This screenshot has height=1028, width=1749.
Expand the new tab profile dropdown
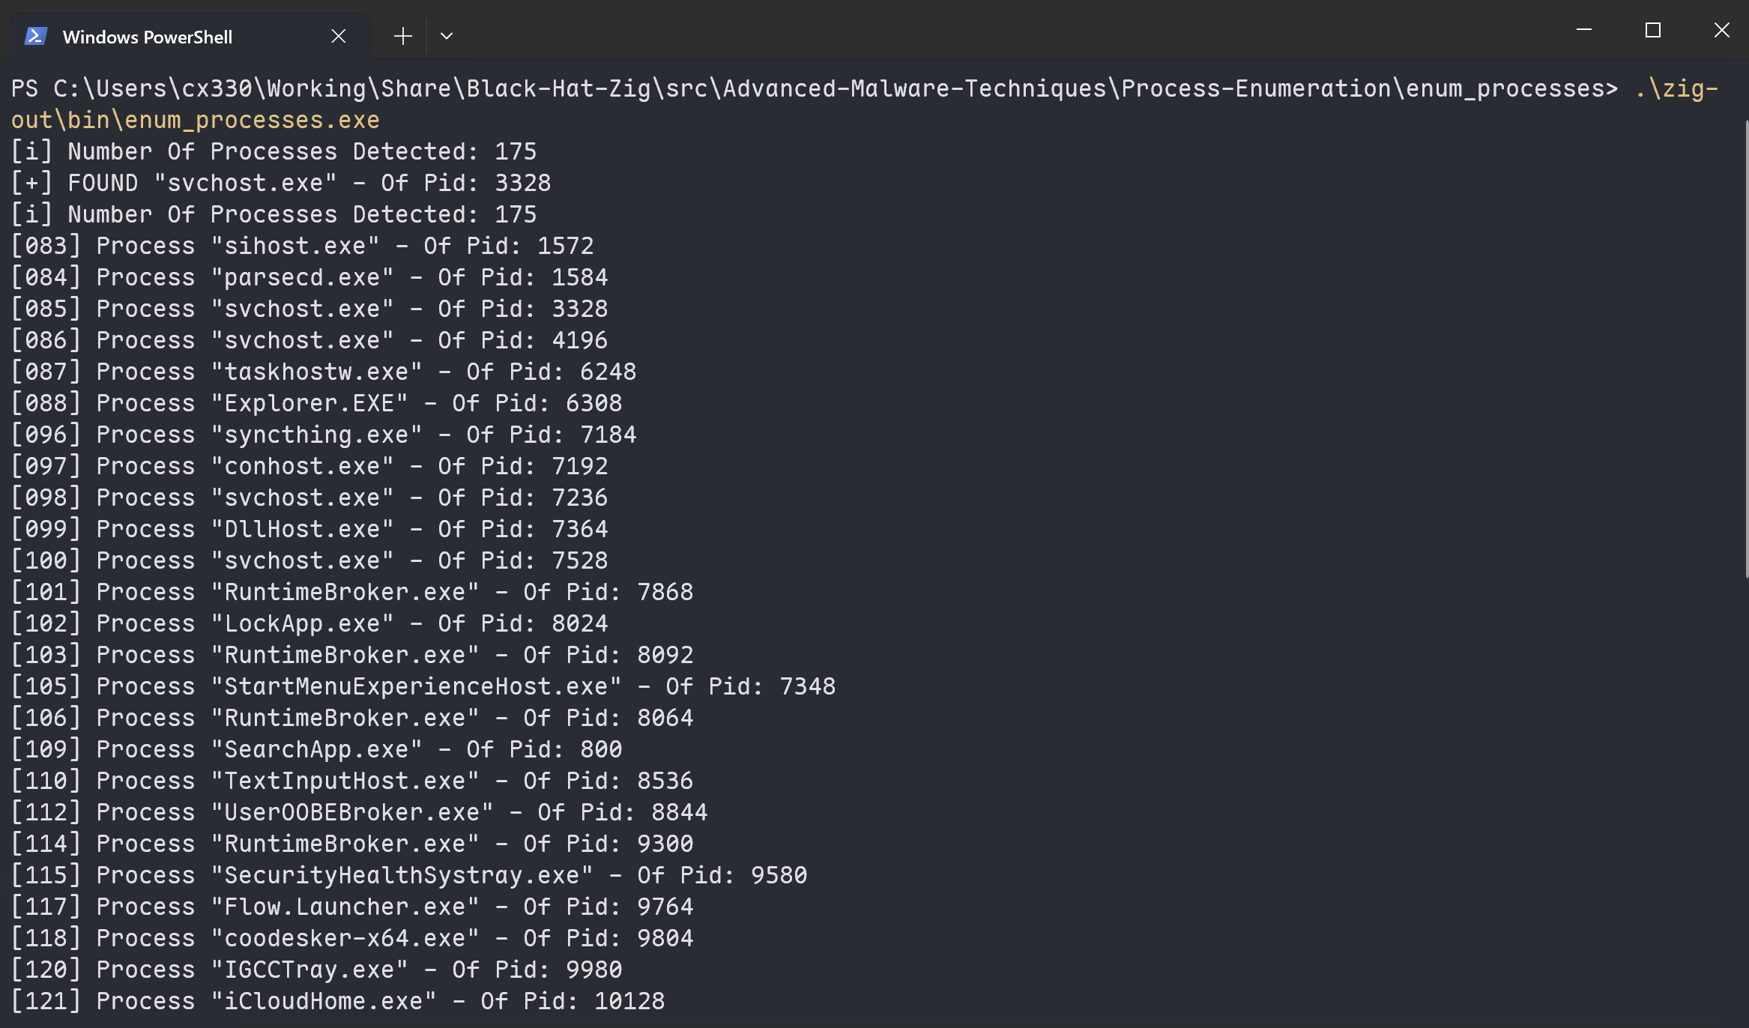[x=447, y=36]
